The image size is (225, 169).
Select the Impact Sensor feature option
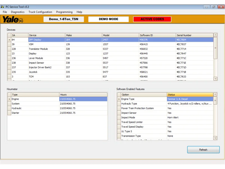click(x=165, y=113)
